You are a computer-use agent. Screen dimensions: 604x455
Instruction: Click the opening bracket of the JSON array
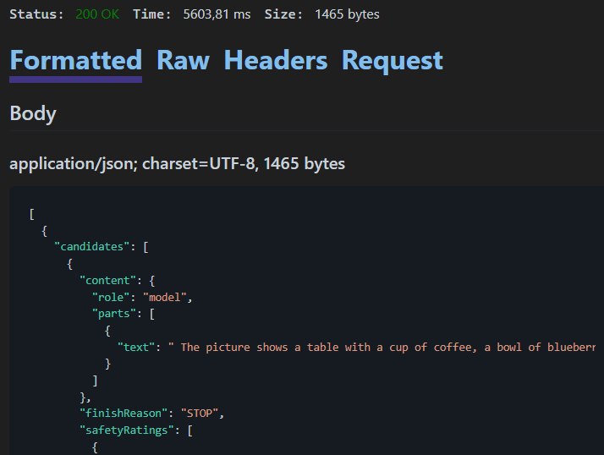31,214
